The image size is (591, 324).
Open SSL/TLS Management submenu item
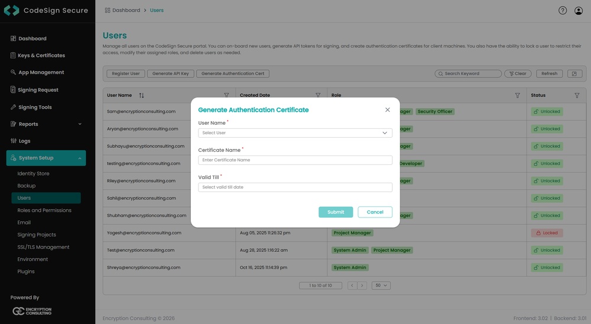click(43, 247)
